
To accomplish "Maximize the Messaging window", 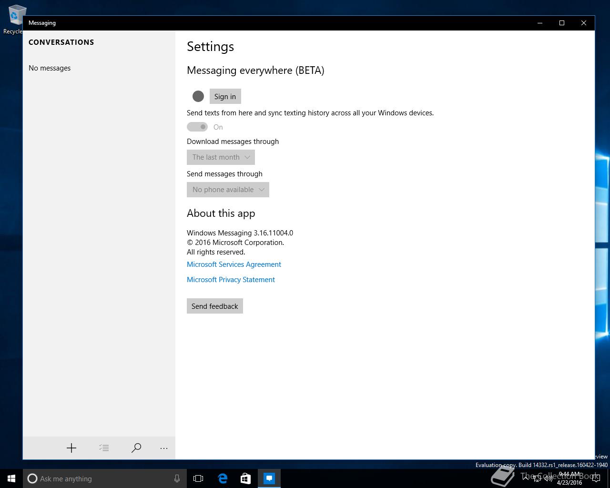I will pyautogui.click(x=562, y=23).
